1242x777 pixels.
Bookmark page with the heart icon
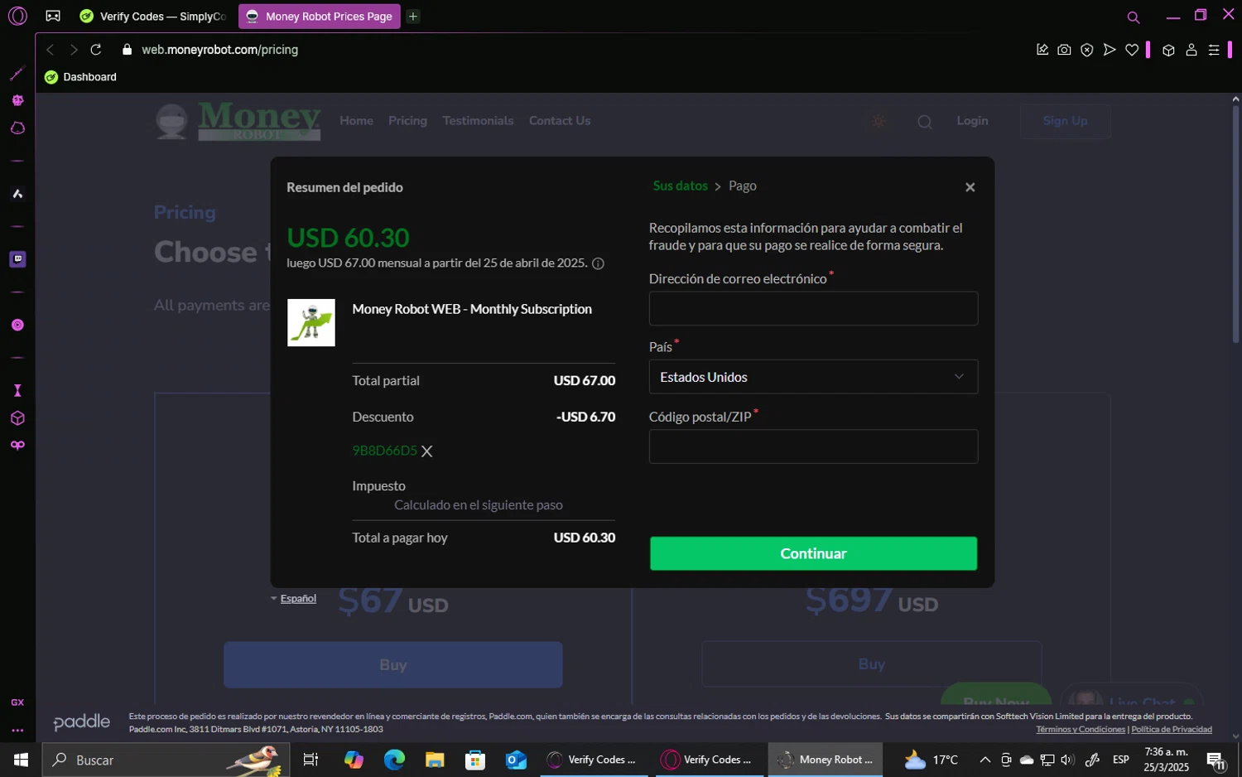1132,50
